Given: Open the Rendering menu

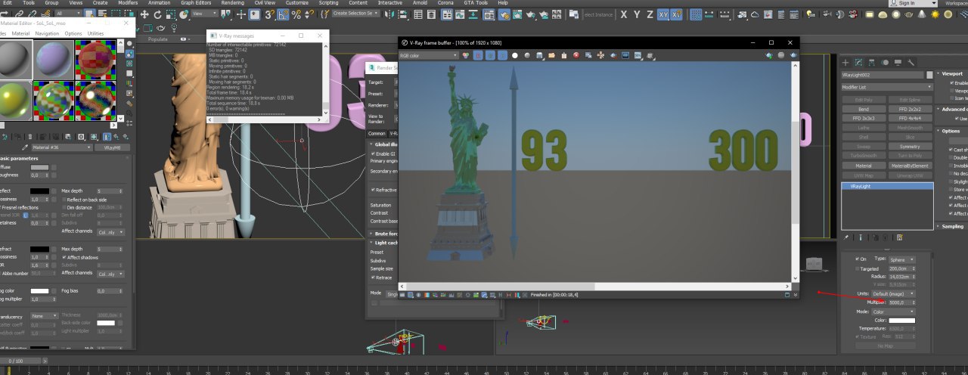Looking at the screenshot, I should (x=232, y=3).
